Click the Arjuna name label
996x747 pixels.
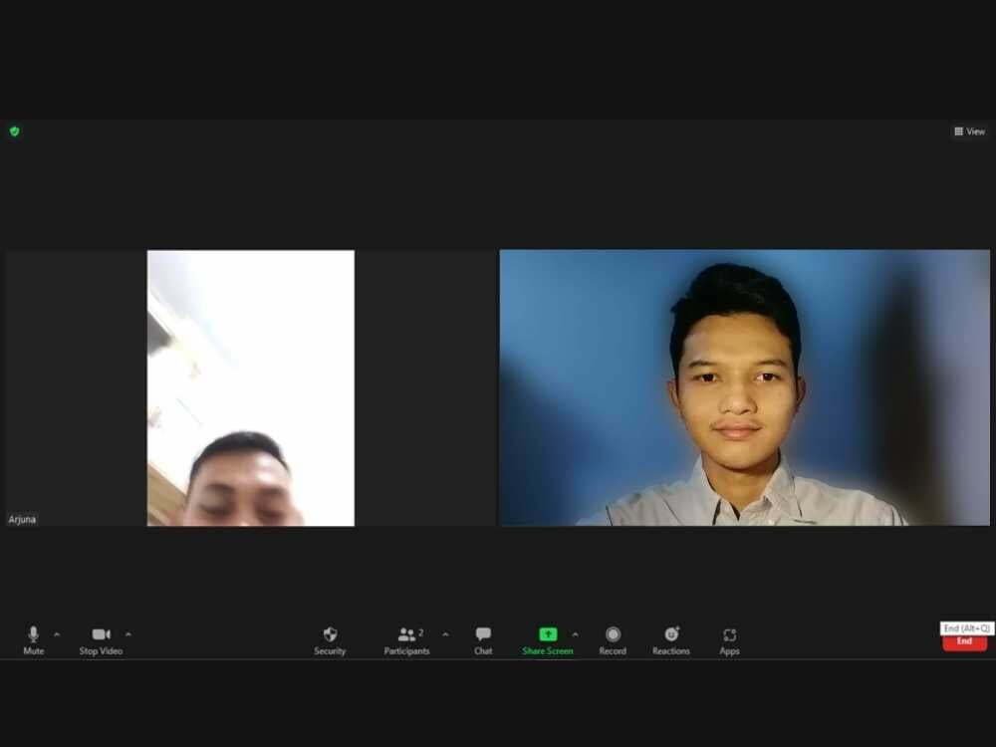[x=23, y=519]
